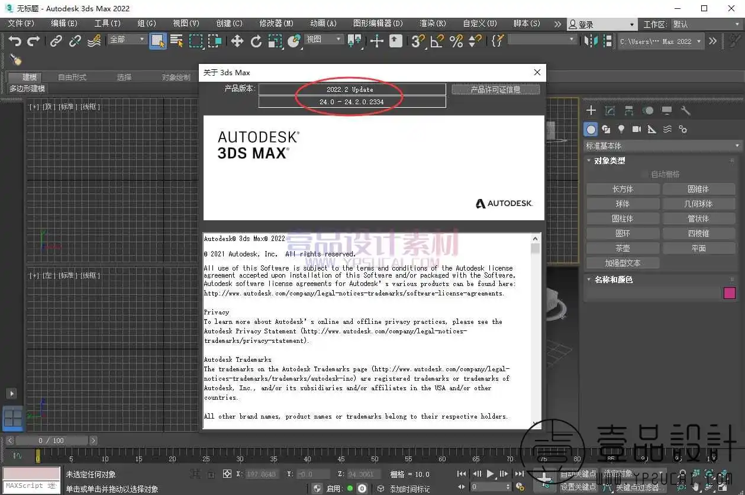Open the Utilities tab (wrench icon)
Viewport: 745px width, 495px height.
pyautogui.click(x=686, y=111)
